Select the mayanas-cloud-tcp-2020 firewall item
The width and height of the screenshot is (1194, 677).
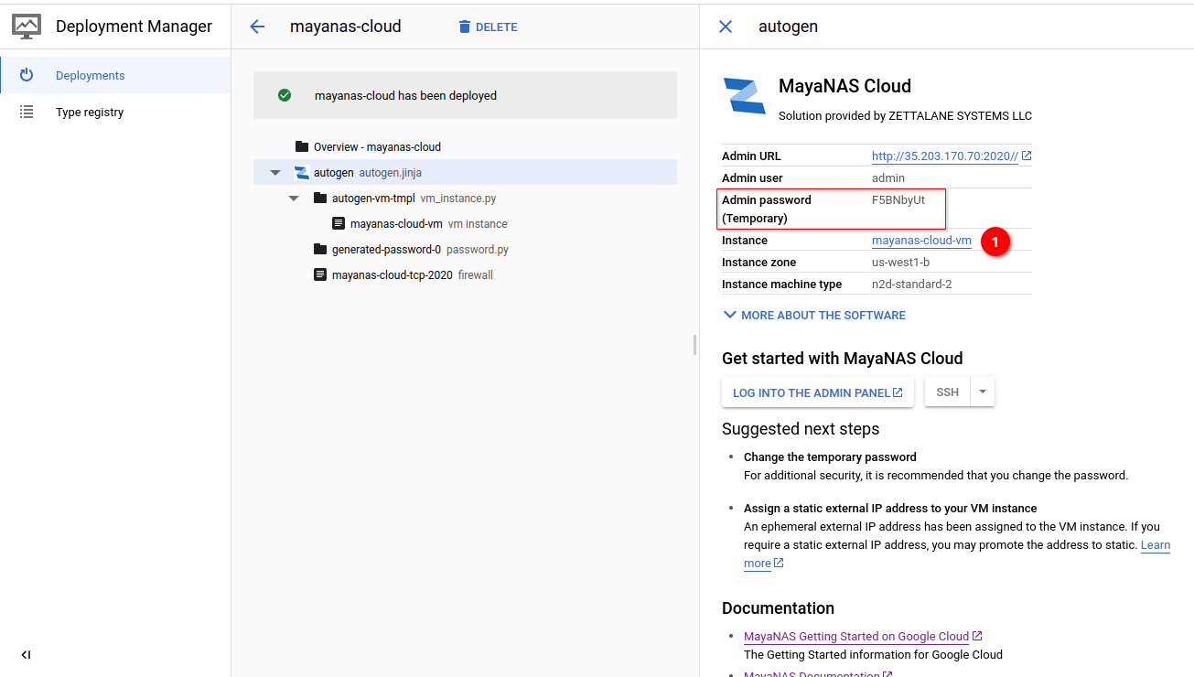point(392,274)
